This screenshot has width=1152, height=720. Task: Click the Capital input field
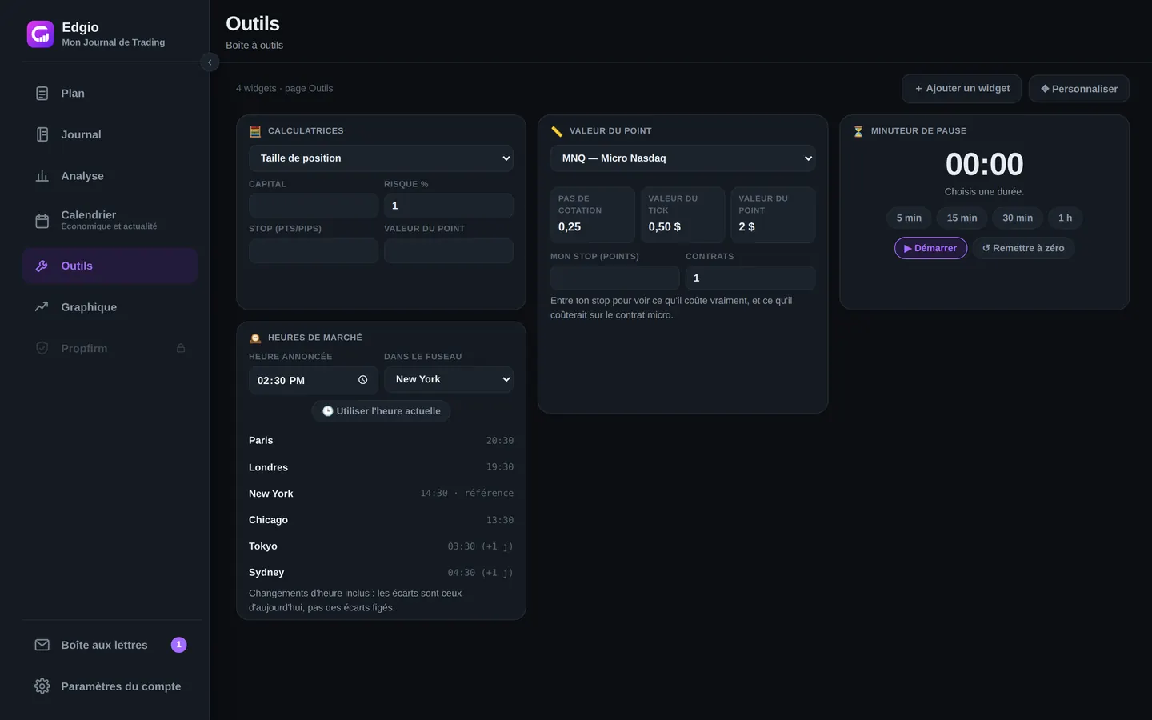tap(314, 206)
